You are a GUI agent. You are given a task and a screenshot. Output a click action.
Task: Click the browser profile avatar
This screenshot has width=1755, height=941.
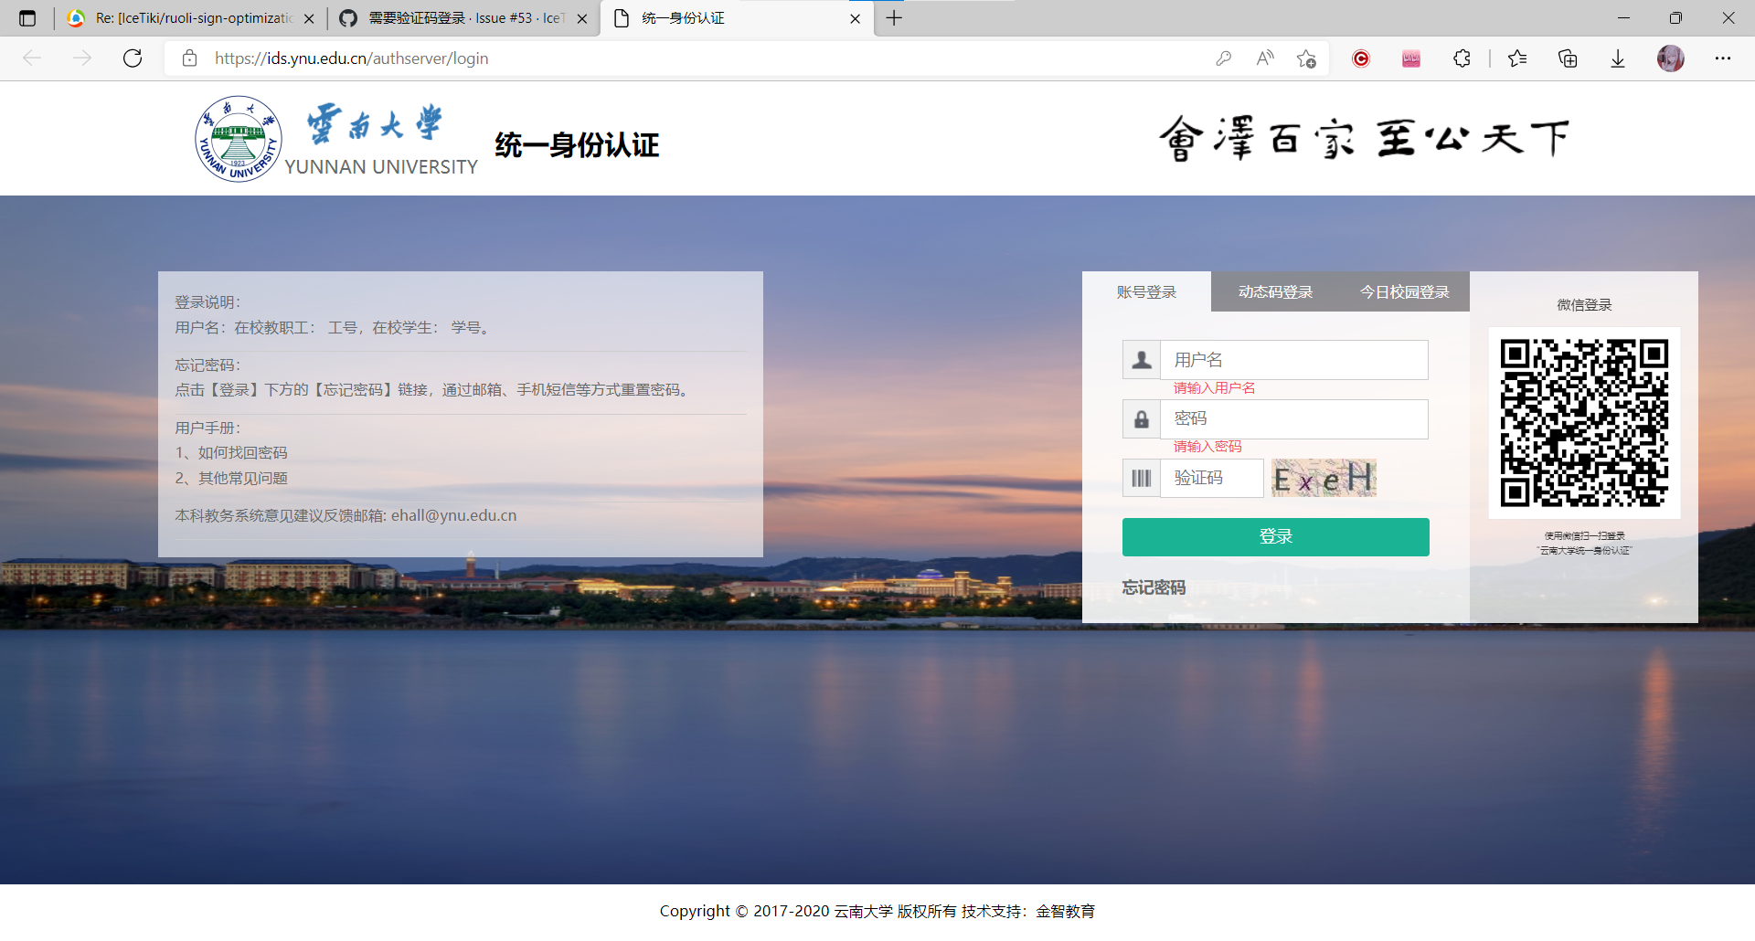(x=1670, y=58)
